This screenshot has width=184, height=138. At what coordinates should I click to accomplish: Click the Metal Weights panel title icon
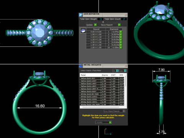pyautogui.click(x=80, y=66)
